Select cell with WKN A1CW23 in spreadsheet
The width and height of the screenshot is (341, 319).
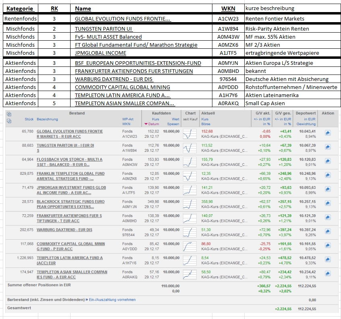point(228,19)
